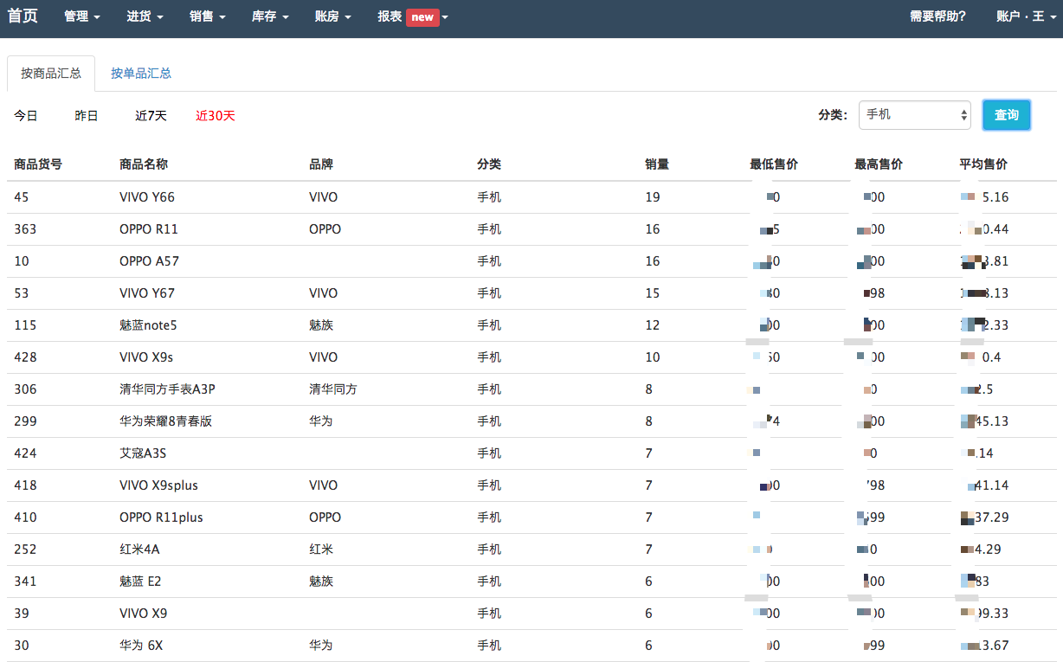Click sales quantity 12 for 魅蓝note5
The width and height of the screenshot is (1063, 662).
[653, 325]
